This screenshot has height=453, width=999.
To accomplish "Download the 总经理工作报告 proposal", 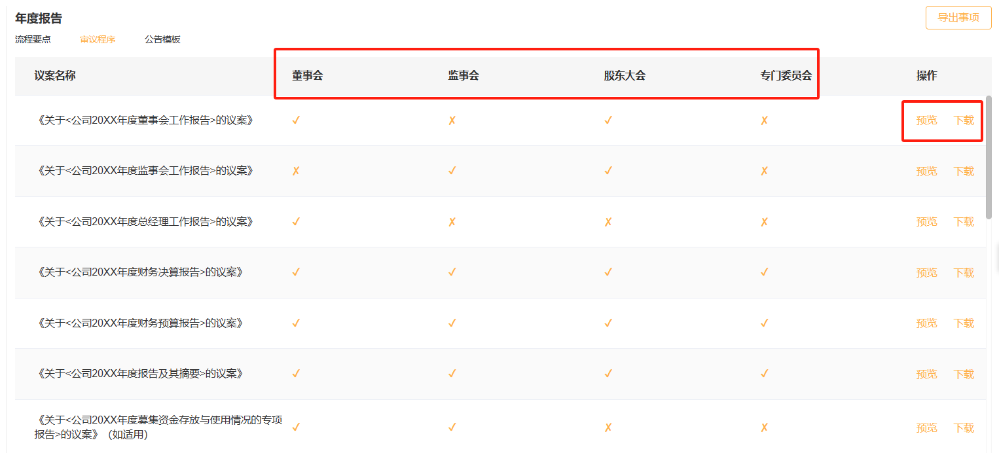I will (964, 222).
